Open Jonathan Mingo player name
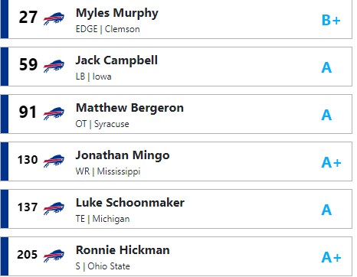This screenshot has width=357, height=277. pos(123,155)
